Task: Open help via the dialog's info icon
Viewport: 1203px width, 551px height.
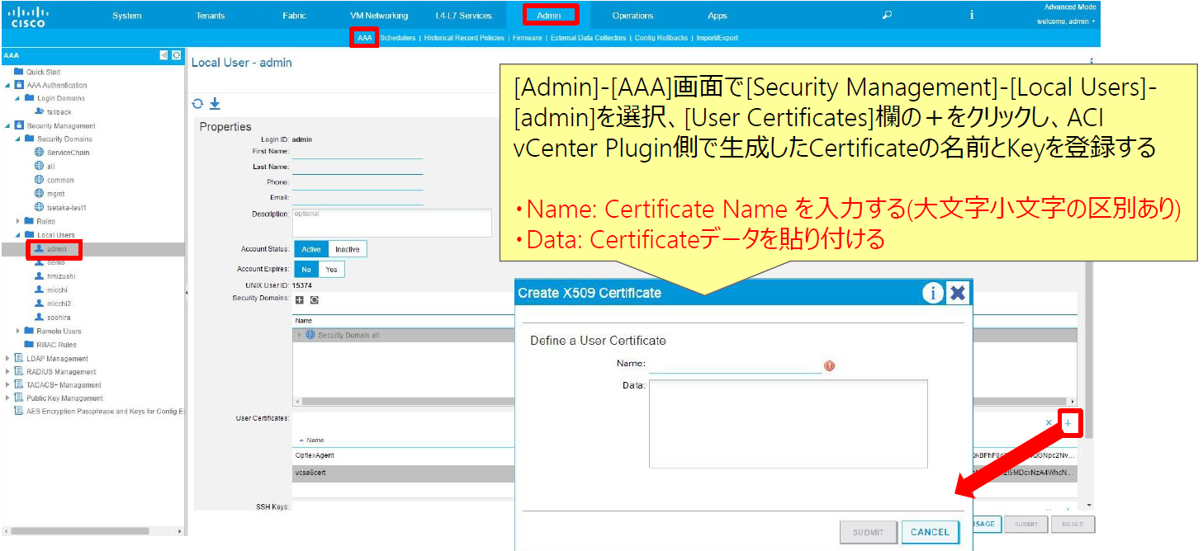Action: [x=932, y=292]
